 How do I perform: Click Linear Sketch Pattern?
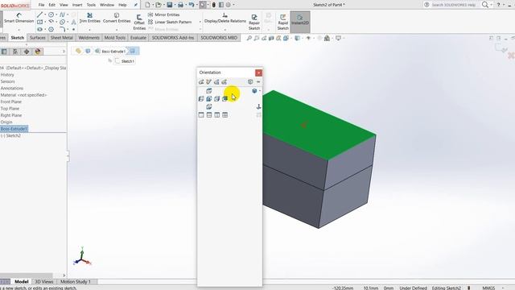coord(170,22)
